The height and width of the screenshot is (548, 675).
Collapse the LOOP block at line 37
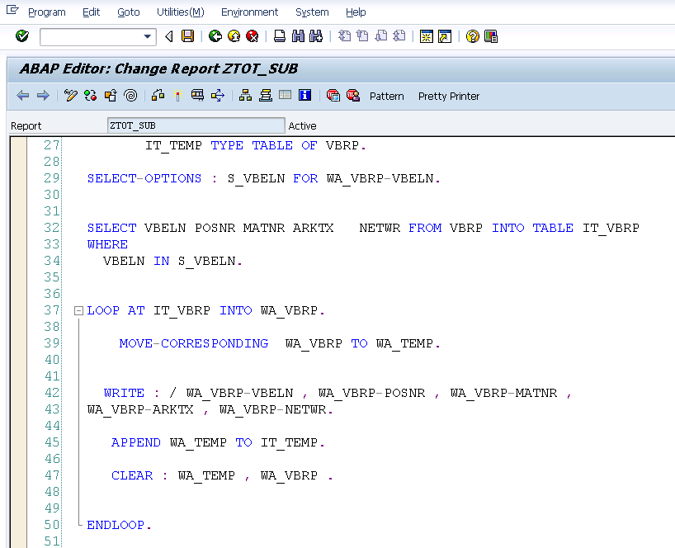[78, 310]
